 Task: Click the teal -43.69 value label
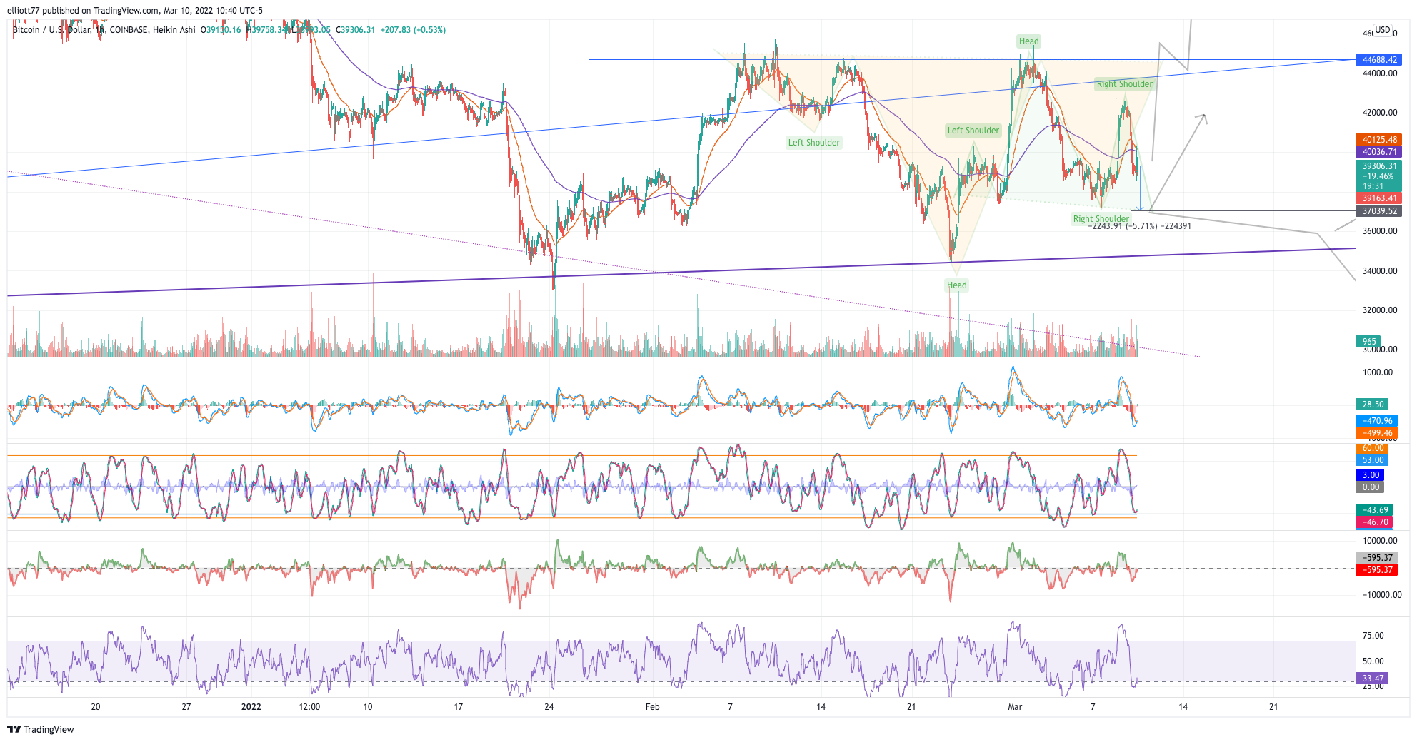(1374, 510)
